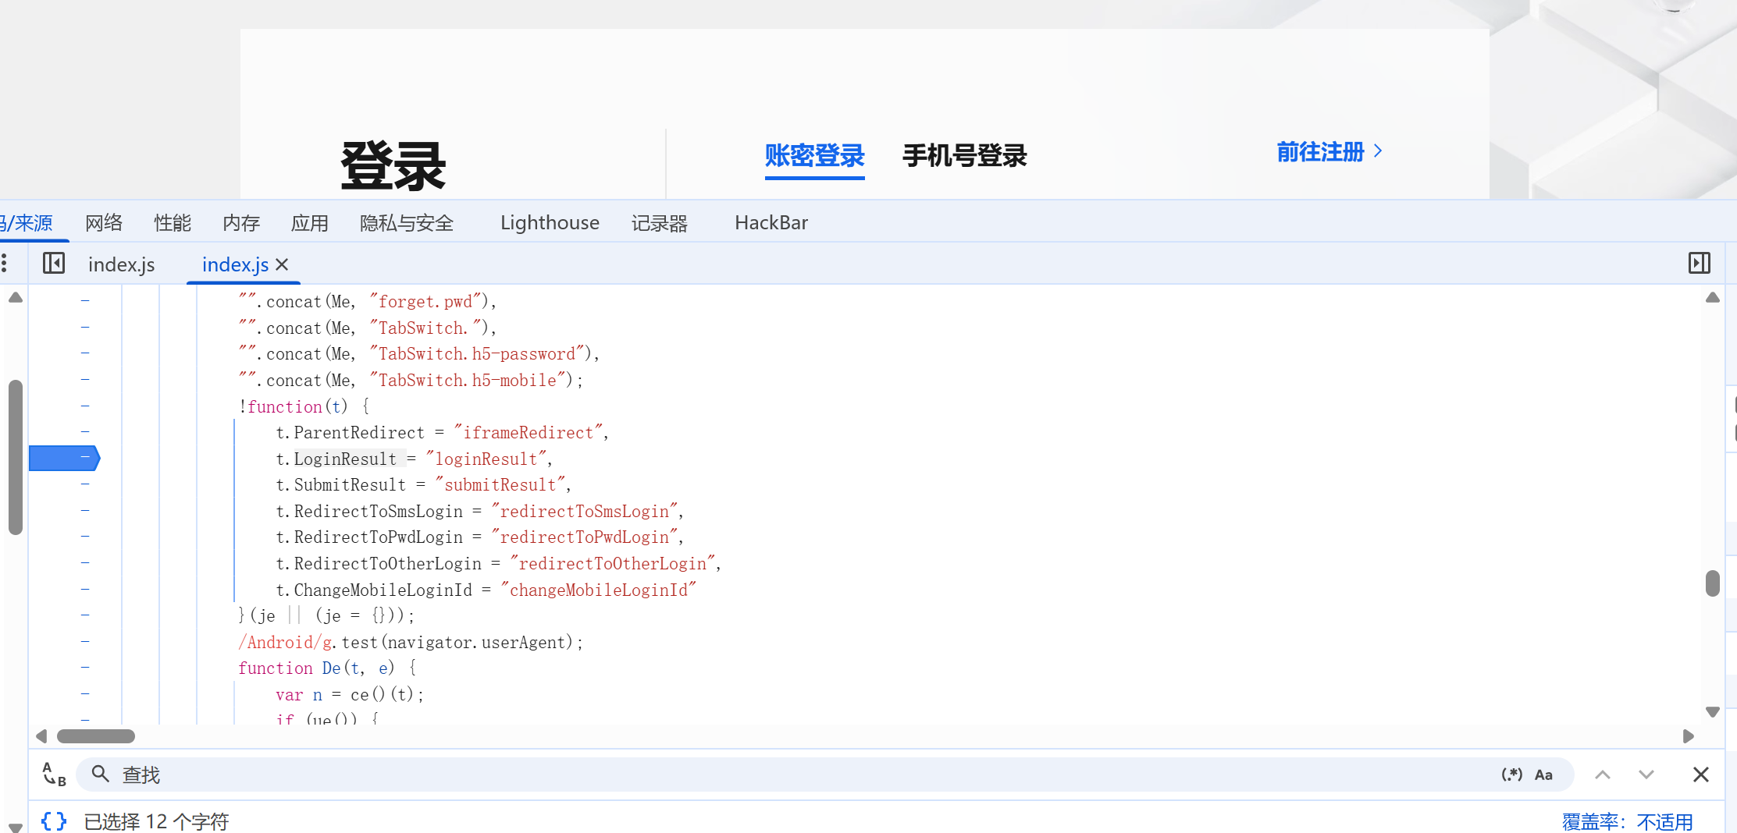Click the pretty-print curly braces icon
The width and height of the screenshot is (1737, 833).
(x=53, y=821)
